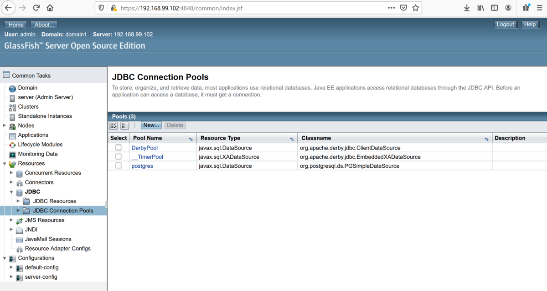Bookmark this page with the star icon
547x291 pixels.
pyautogui.click(x=415, y=8)
